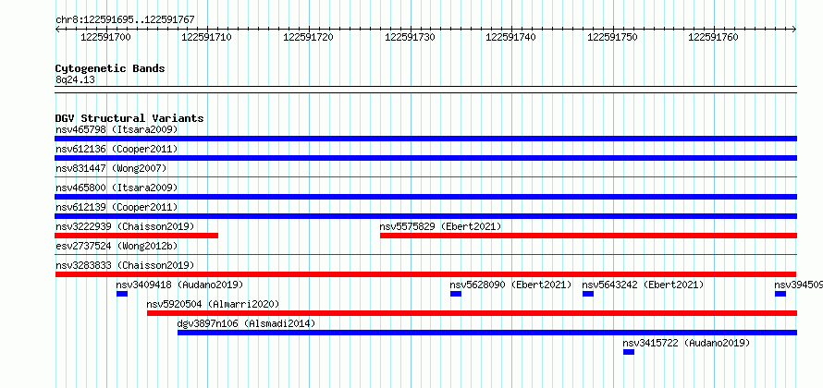Click the red bar under nsv5575829

[x=588, y=236]
